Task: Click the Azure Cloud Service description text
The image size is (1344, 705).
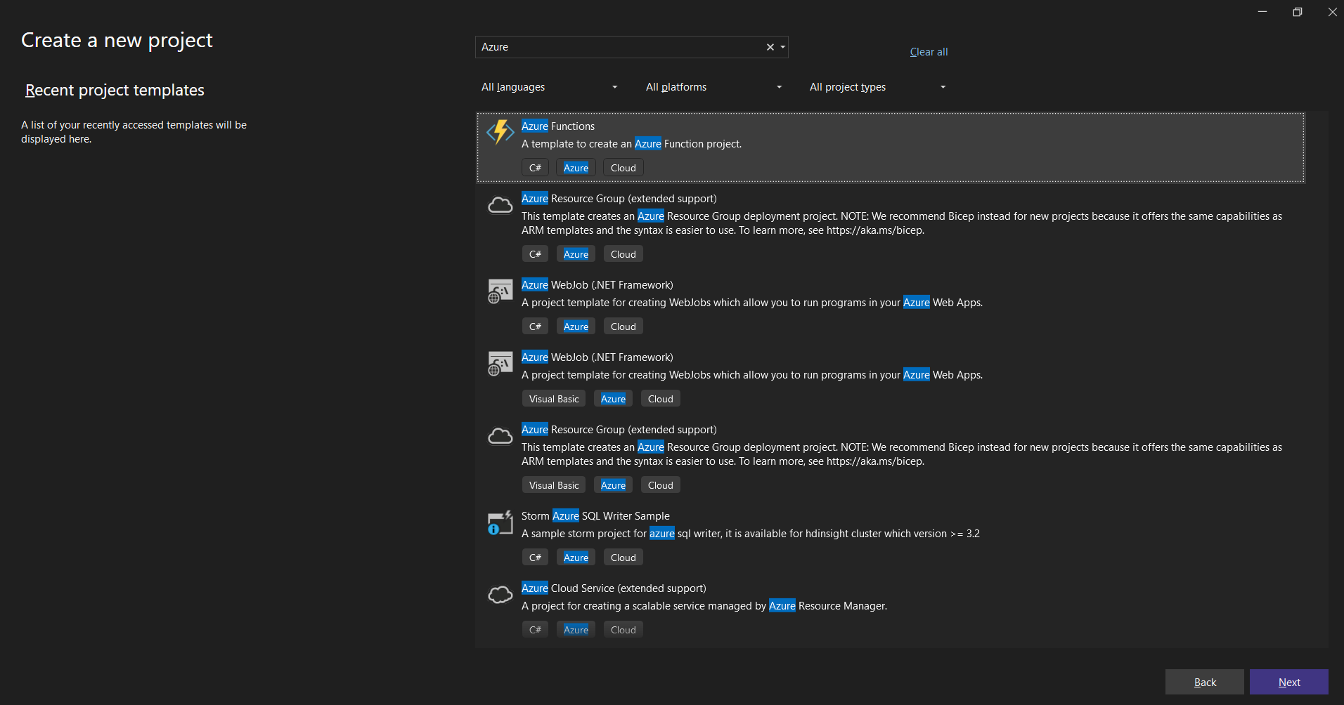Action: [x=704, y=606]
